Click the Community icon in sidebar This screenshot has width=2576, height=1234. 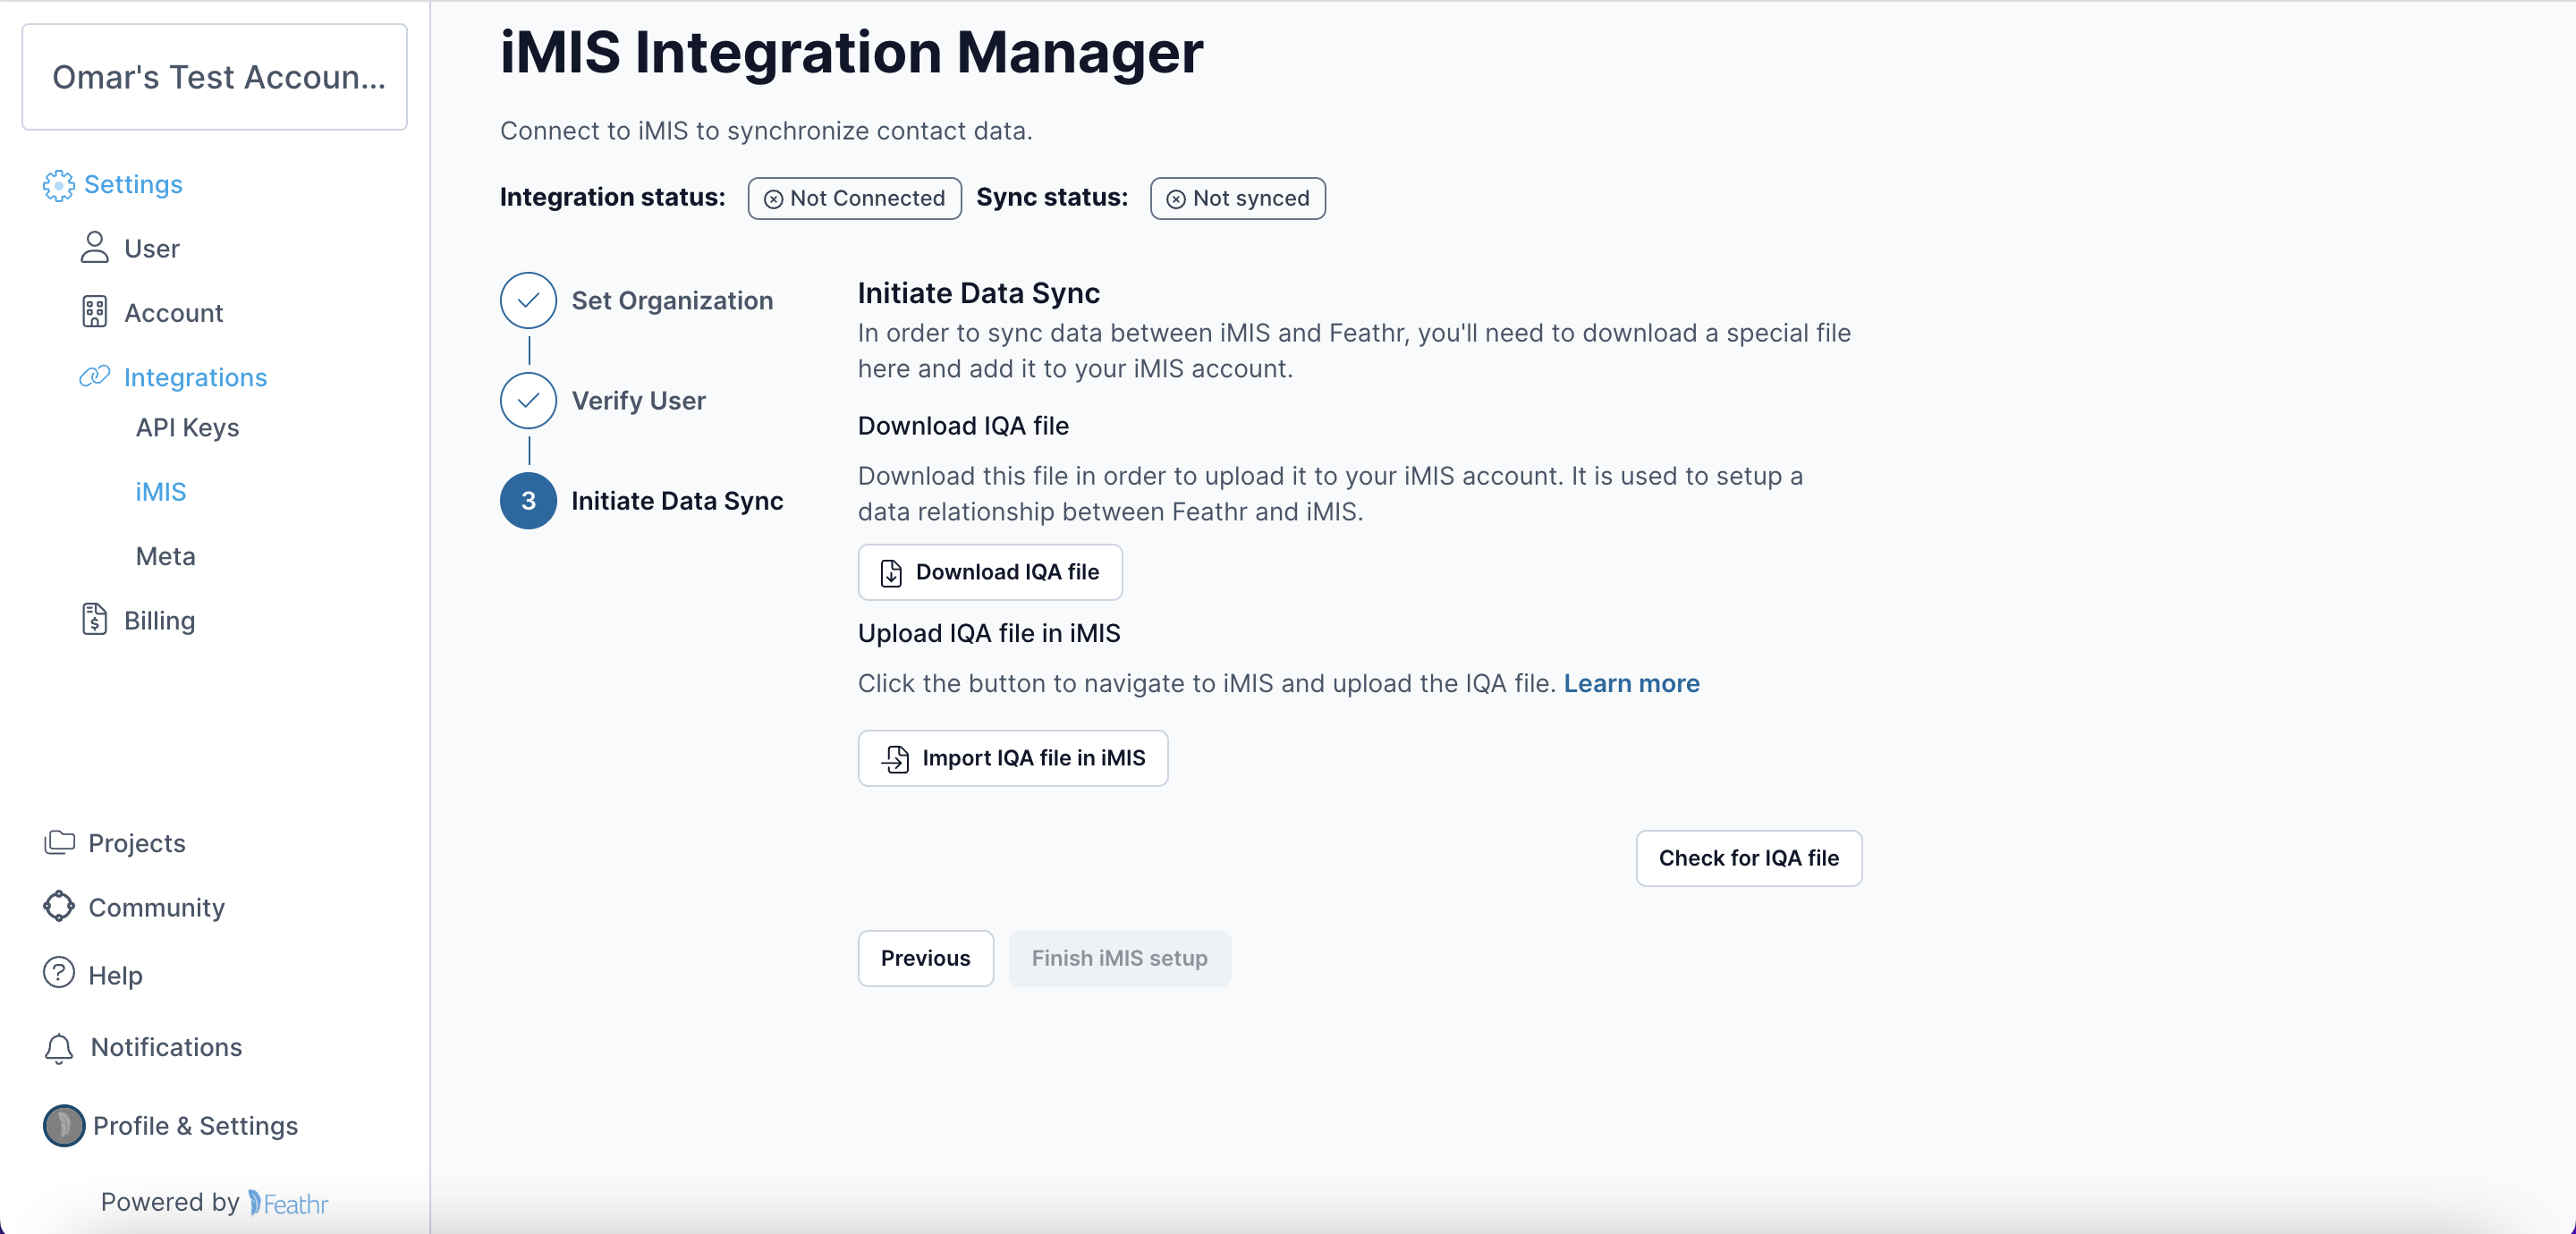point(60,907)
